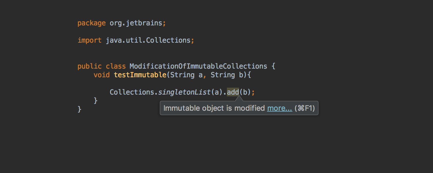433x173 pixels.
Task: Click the highlighted add method call
Action: pyautogui.click(x=233, y=92)
